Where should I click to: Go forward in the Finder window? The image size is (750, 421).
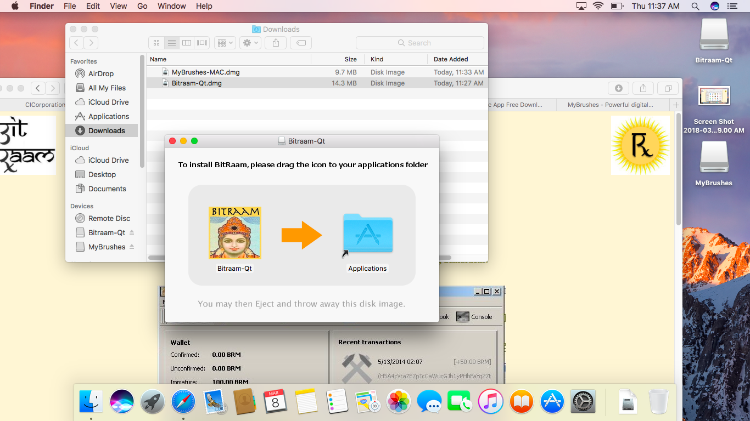pyautogui.click(x=91, y=43)
